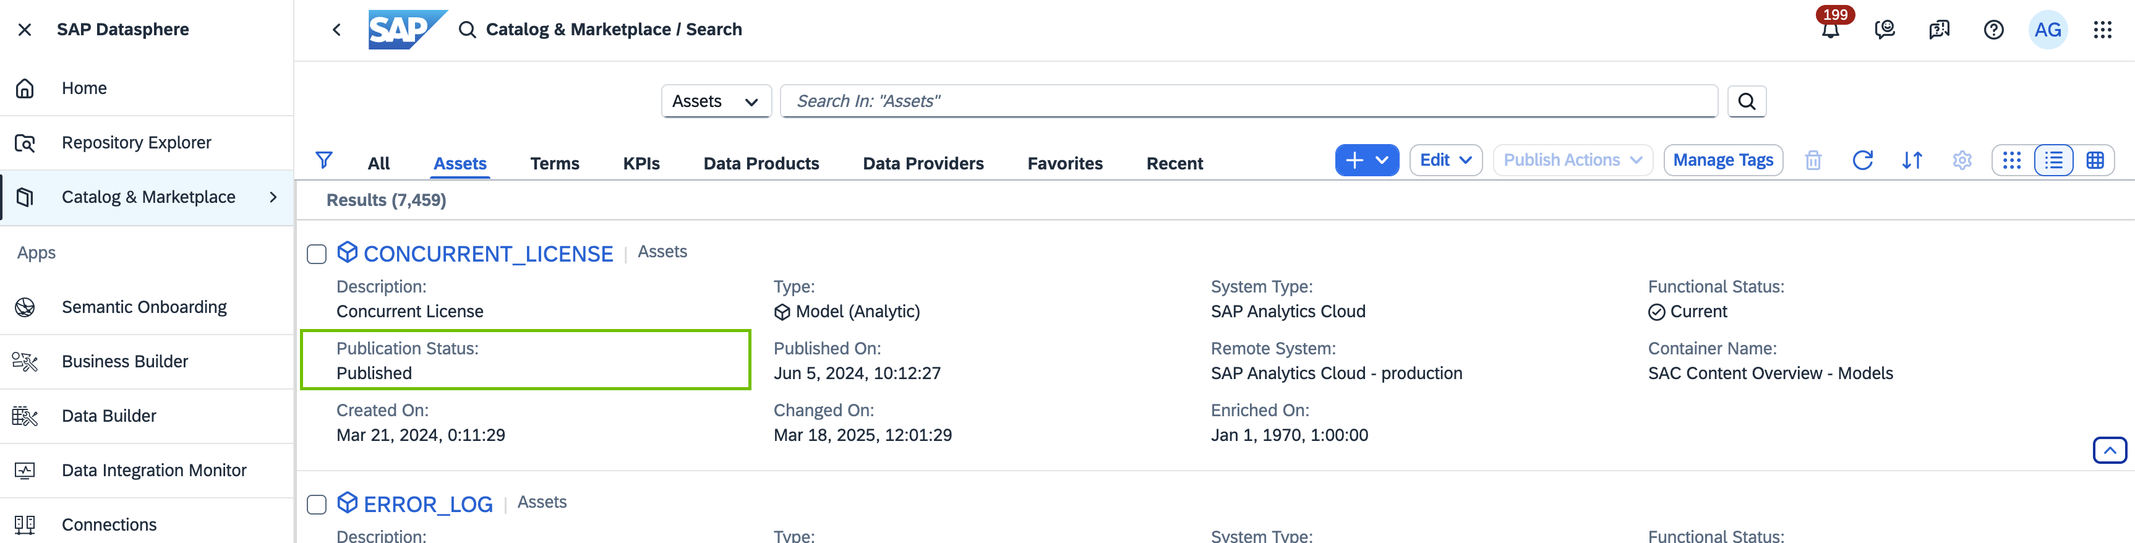Switch to the Data Products tab

click(x=760, y=163)
